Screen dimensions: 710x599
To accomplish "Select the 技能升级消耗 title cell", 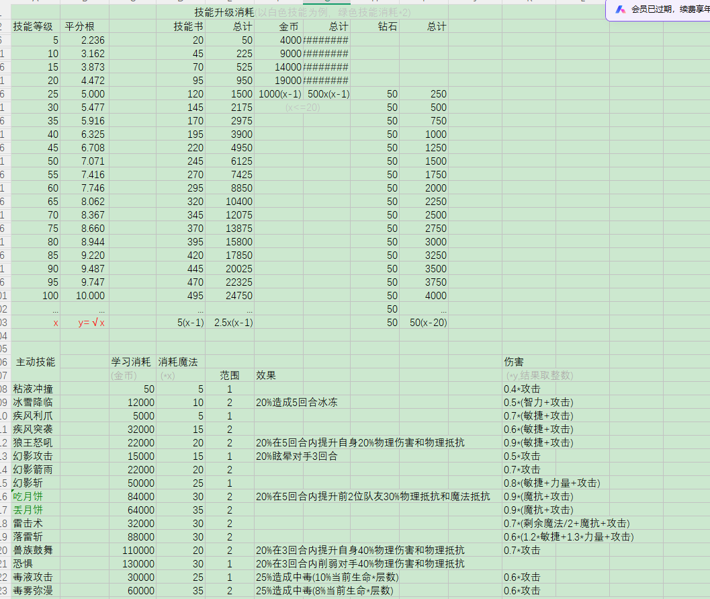I will click(224, 13).
